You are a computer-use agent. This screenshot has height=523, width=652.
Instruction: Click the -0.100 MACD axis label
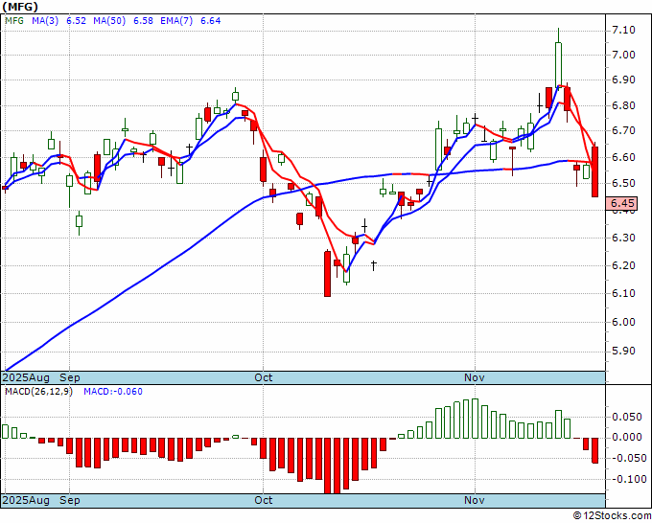pyautogui.click(x=627, y=479)
